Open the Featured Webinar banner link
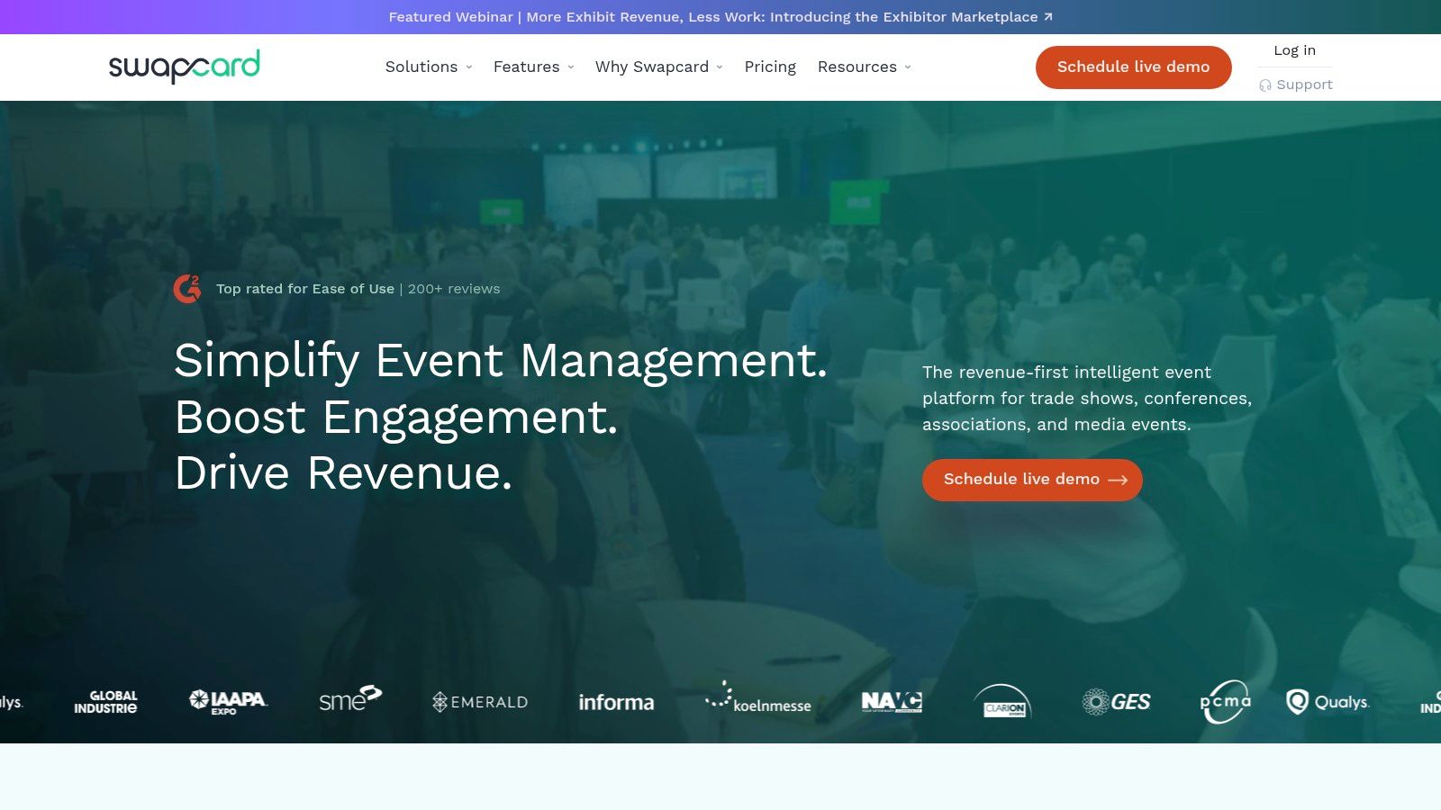Viewport: 1441px width, 810px height. [x=720, y=17]
